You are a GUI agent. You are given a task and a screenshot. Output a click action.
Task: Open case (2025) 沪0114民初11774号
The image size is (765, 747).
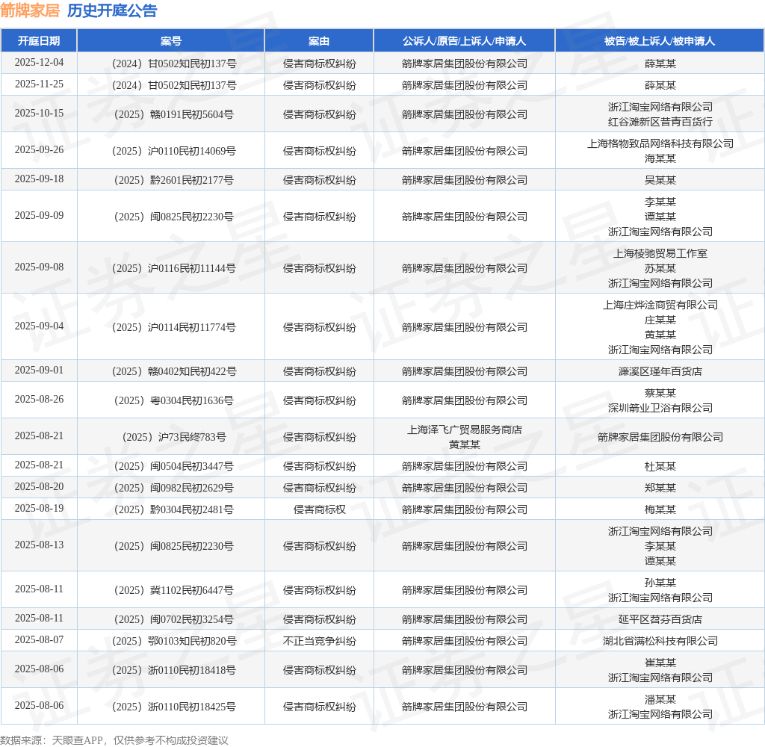coord(173,327)
